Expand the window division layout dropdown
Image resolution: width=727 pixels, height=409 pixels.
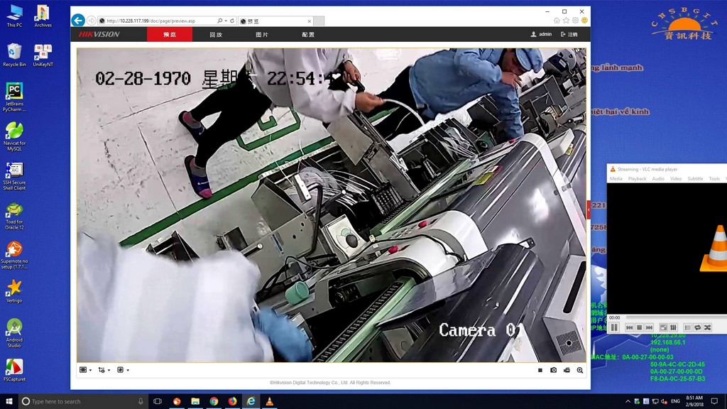click(x=86, y=370)
